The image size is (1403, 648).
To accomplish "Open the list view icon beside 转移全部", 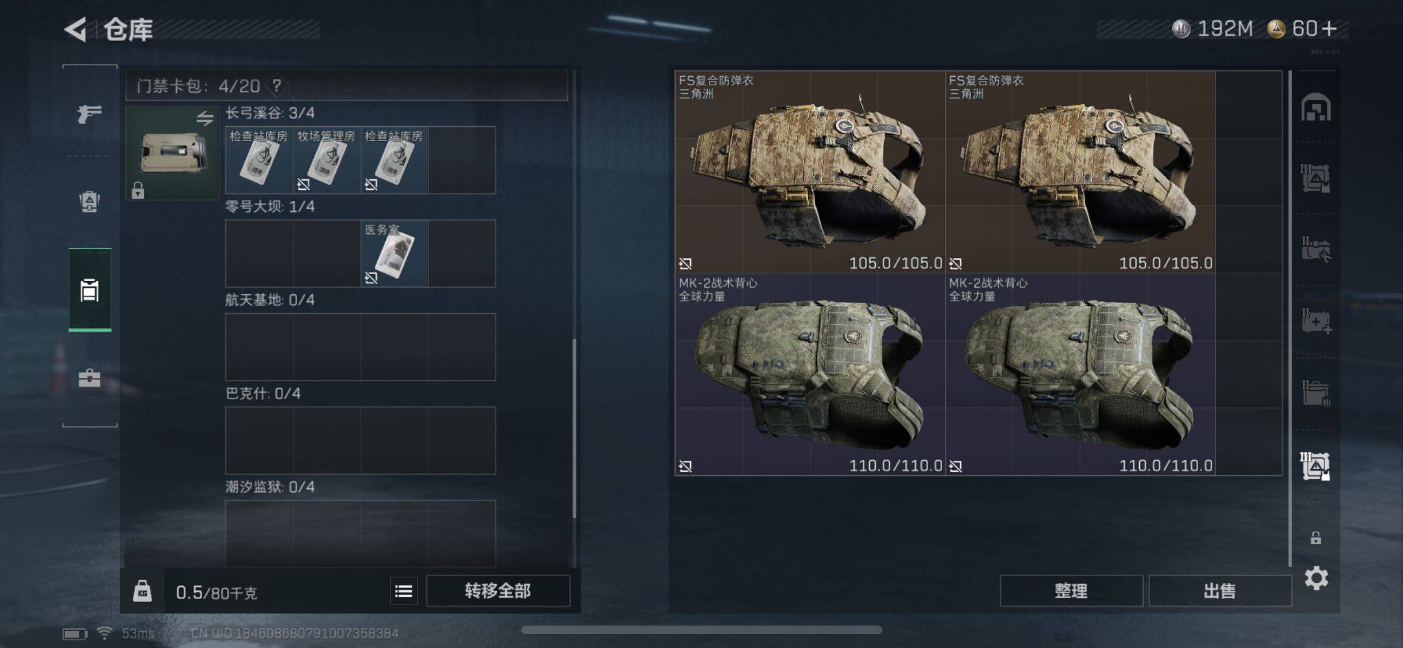I will pyautogui.click(x=404, y=591).
